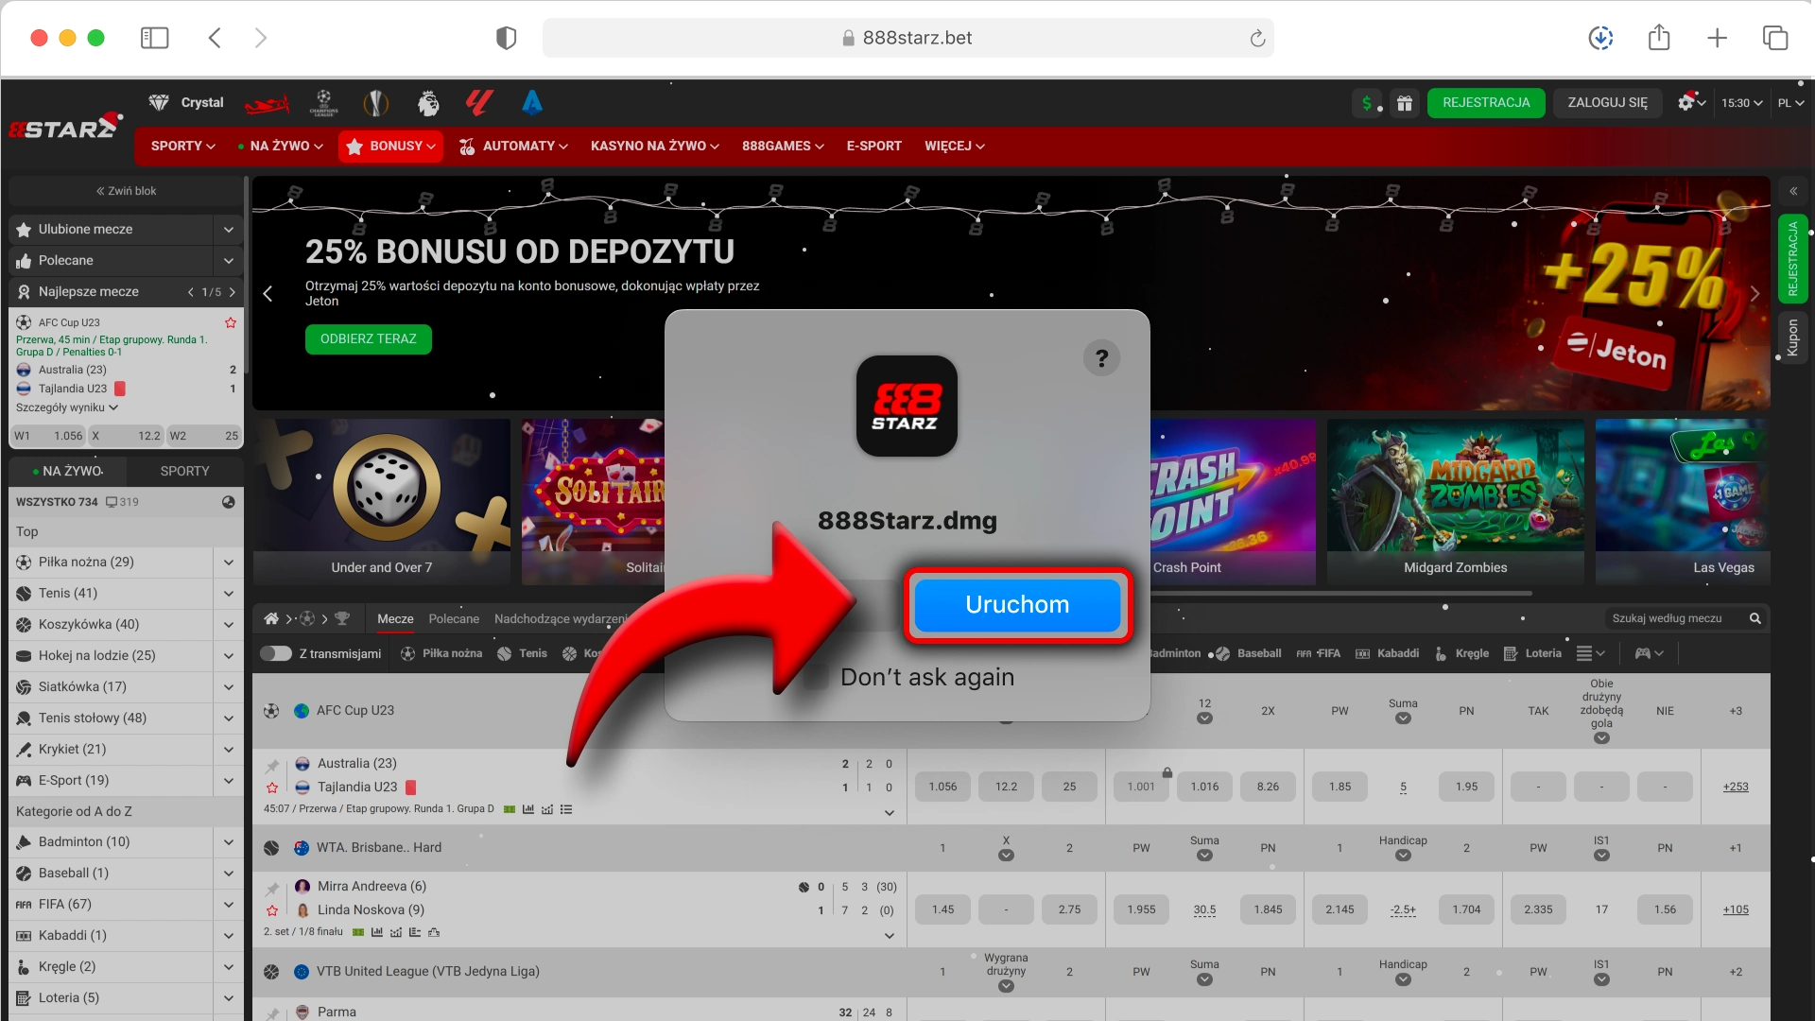
Task: Open the list menu icon beside Loteria
Action: [x=1591, y=653]
